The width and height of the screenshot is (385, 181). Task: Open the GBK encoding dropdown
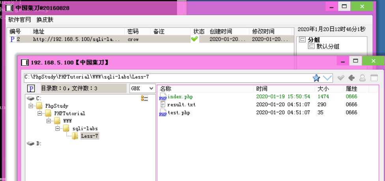point(142,89)
